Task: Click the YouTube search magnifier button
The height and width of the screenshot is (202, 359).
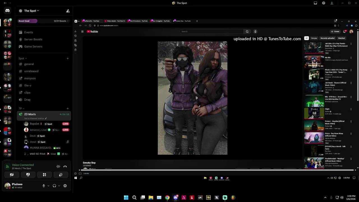Action: click(x=247, y=31)
